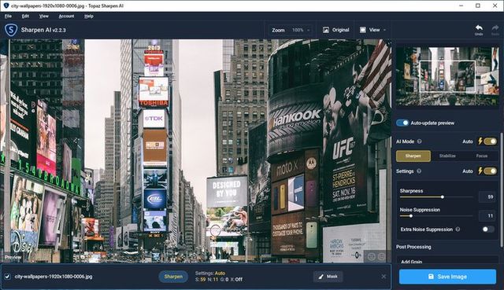Open the Account menu
The width and height of the screenshot is (504, 290).
[x=66, y=17]
